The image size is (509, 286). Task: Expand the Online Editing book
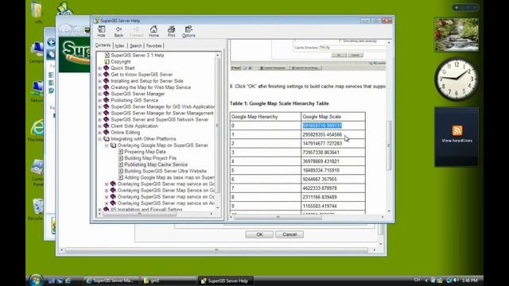[x=100, y=133]
